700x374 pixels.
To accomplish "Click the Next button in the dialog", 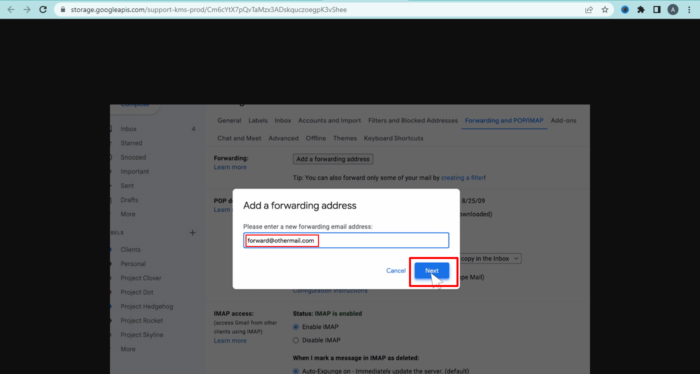I will click(431, 270).
